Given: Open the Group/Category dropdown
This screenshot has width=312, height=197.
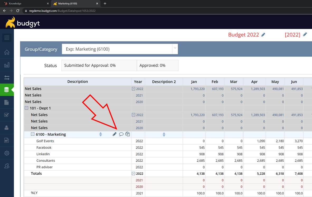Looking at the screenshot, I should pyautogui.click(x=120, y=49).
